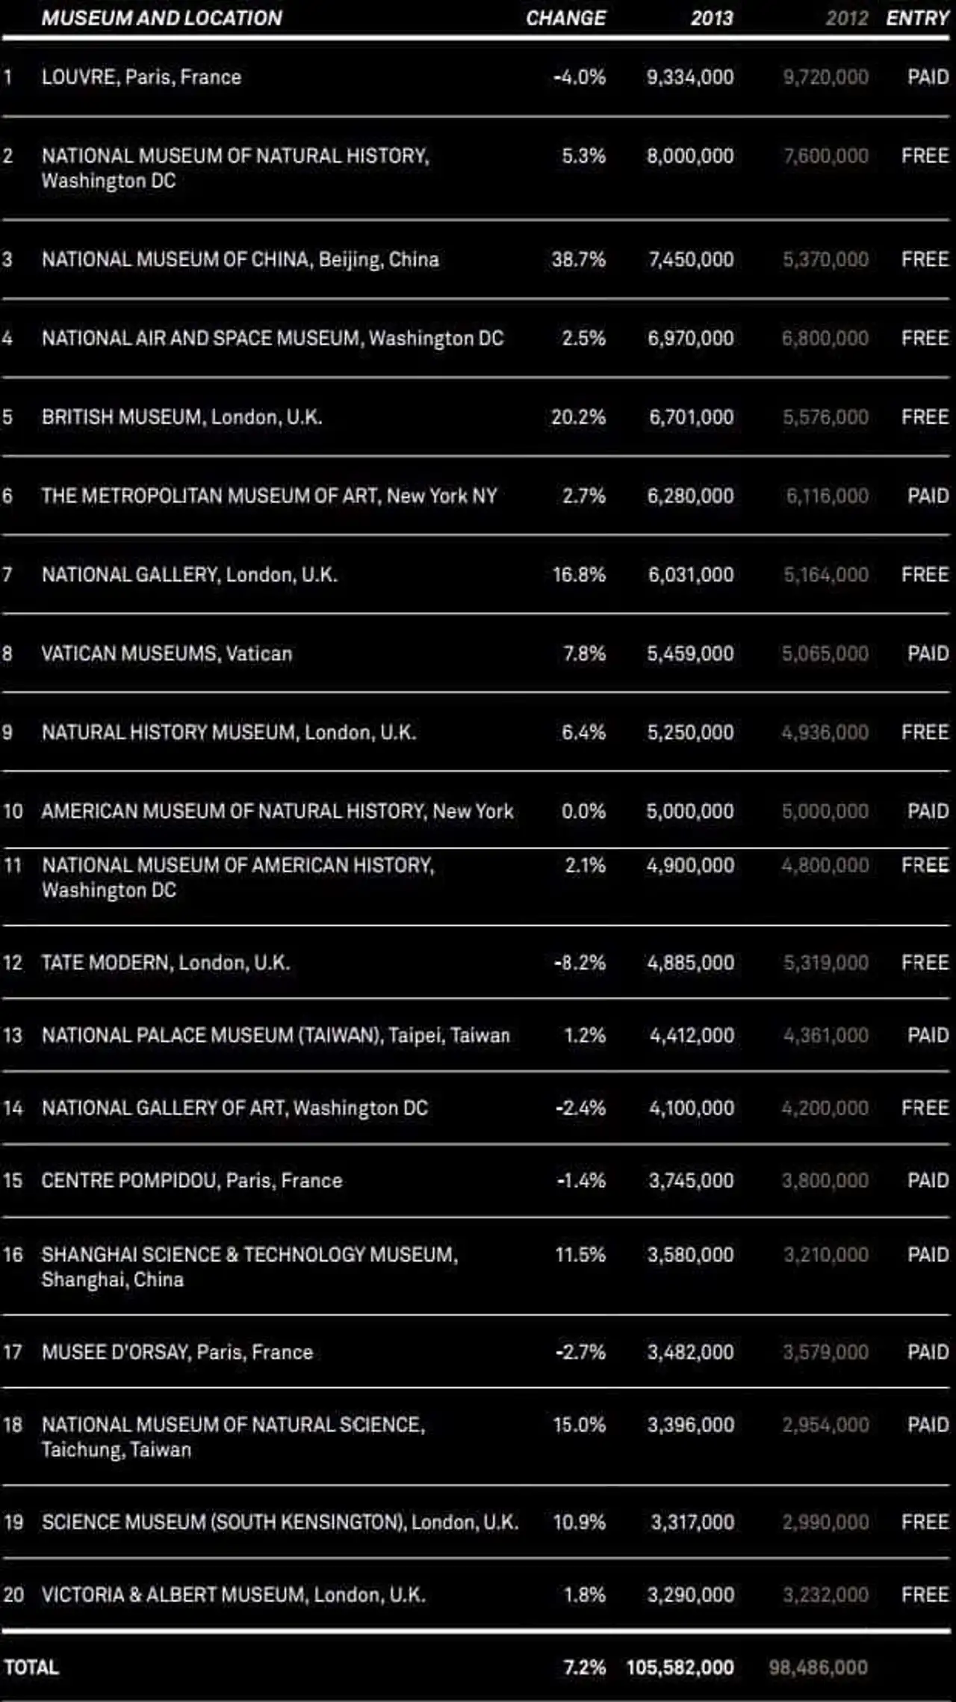Click the TOTAL row label
The image size is (956, 1702).
[x=31, y=1667]
